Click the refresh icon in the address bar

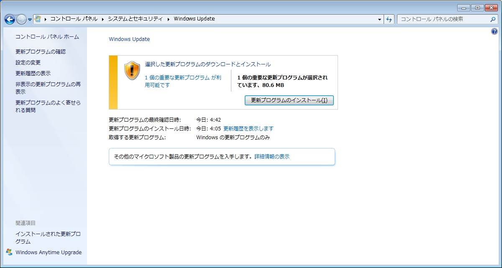pos(389,19)
